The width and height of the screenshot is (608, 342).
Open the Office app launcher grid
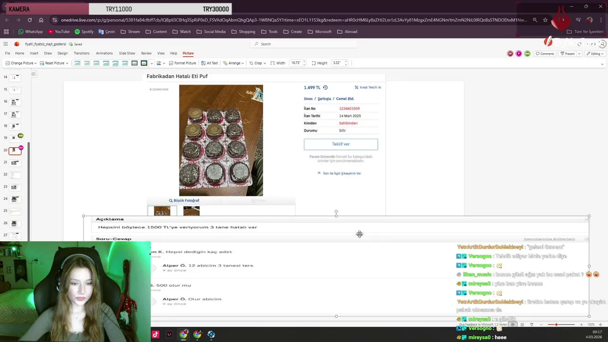tap(5, 44)
